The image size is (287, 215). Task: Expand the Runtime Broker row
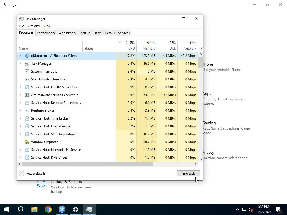(20, 111)
